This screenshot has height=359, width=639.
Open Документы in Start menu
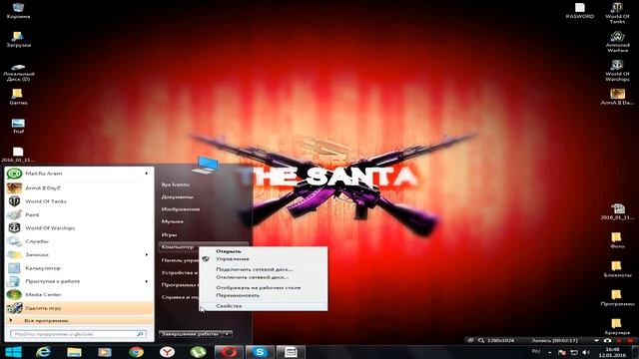[177, 197]
